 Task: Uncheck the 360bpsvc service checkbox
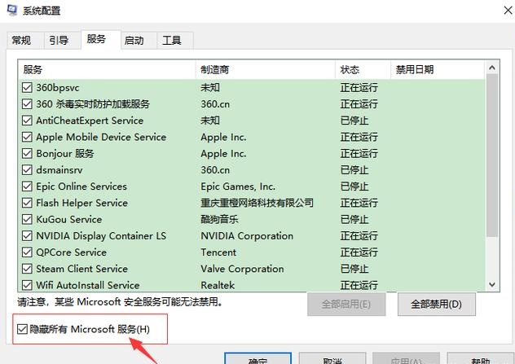[x=27, y=87]
